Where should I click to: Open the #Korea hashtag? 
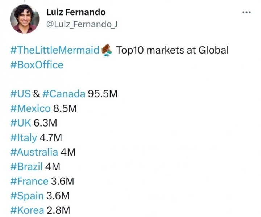pos(28,210)
